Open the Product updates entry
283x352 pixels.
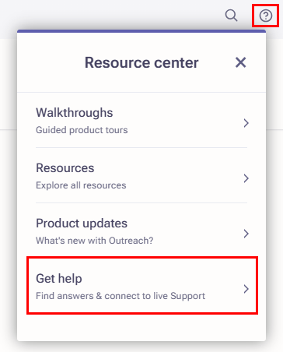pos(141,231)
